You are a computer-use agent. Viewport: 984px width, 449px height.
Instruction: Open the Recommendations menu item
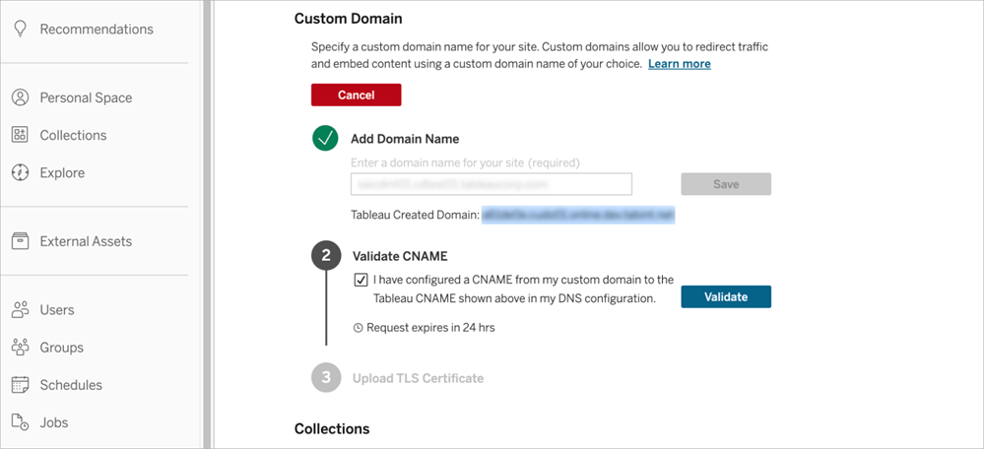coord(97,30)
